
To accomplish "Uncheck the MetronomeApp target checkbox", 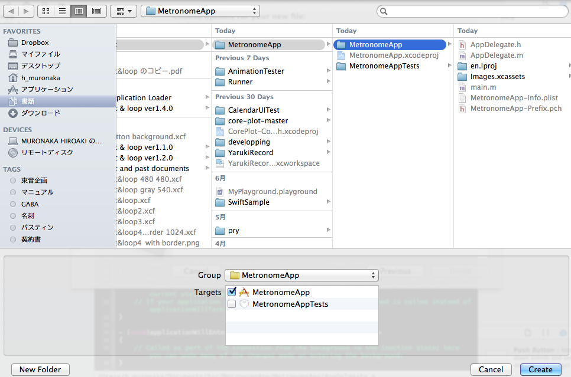I will [x=232, y=292].
